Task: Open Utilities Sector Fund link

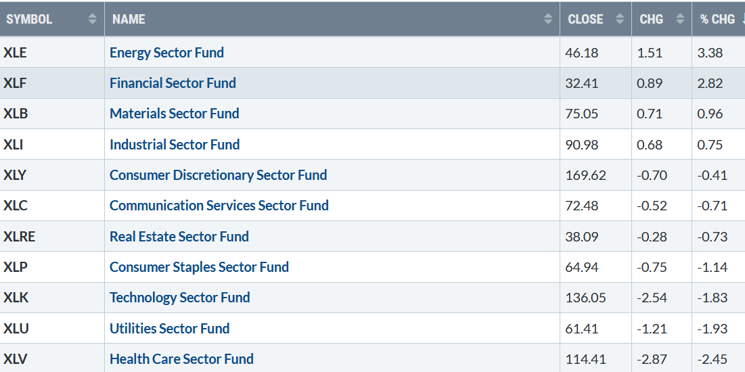Action: point(169,329)
